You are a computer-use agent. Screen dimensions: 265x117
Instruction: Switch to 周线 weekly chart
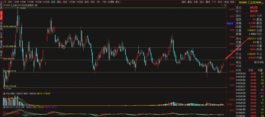point(59,2)
